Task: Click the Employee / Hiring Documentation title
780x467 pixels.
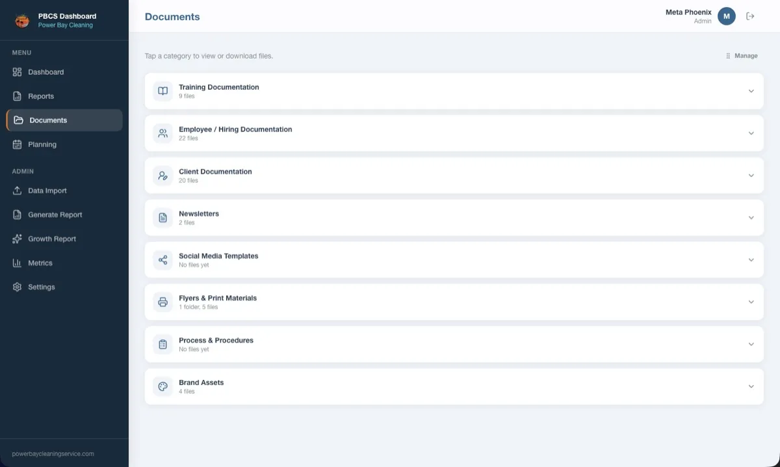Action: click(x=235, y=129)
